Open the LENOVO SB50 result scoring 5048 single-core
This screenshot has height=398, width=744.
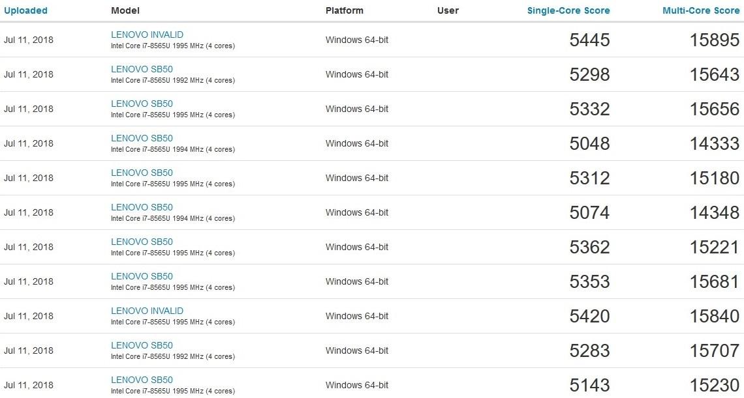click(x=142, y=137)
